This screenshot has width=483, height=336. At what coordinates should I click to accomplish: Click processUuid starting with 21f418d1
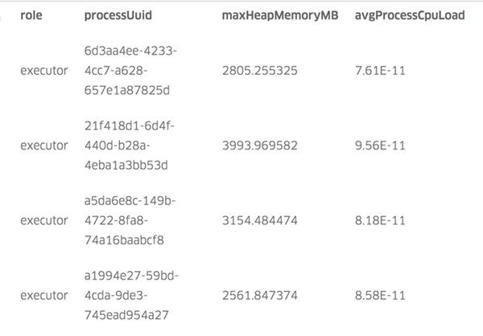(x=129, y=145)
